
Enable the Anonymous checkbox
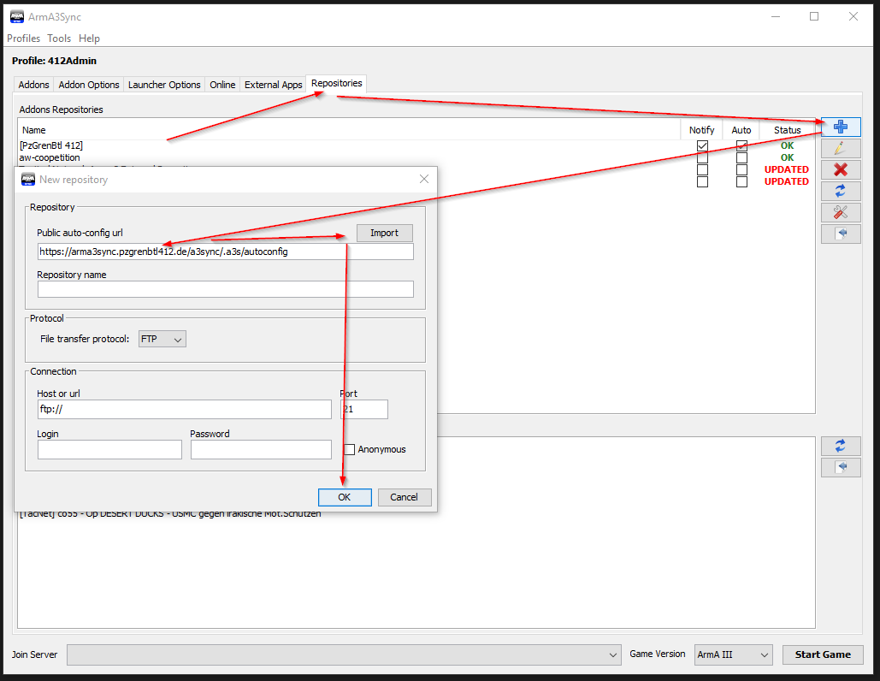(349, 449)
